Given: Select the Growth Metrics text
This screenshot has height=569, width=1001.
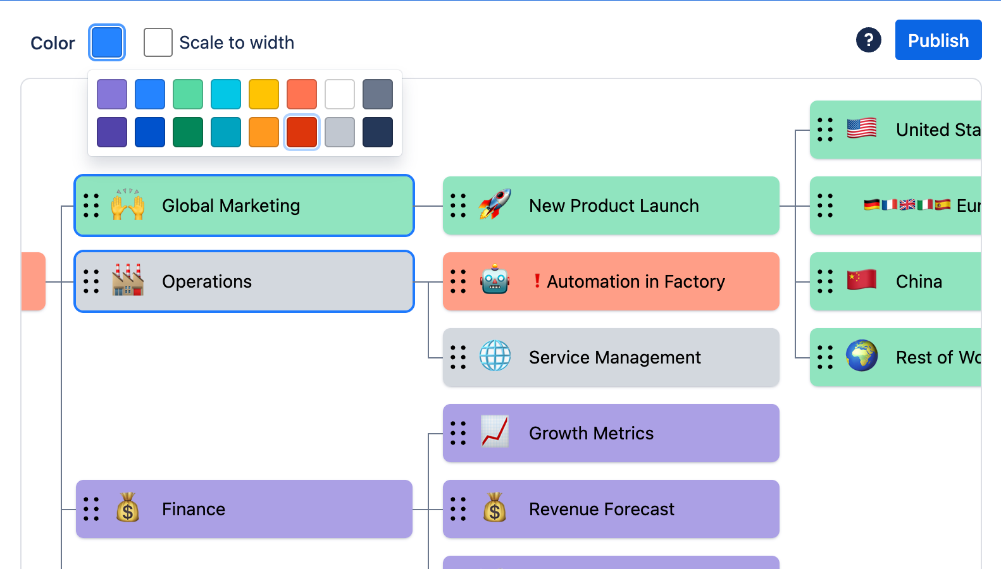Looking at the screenshot, I should (x=591, y=433).
